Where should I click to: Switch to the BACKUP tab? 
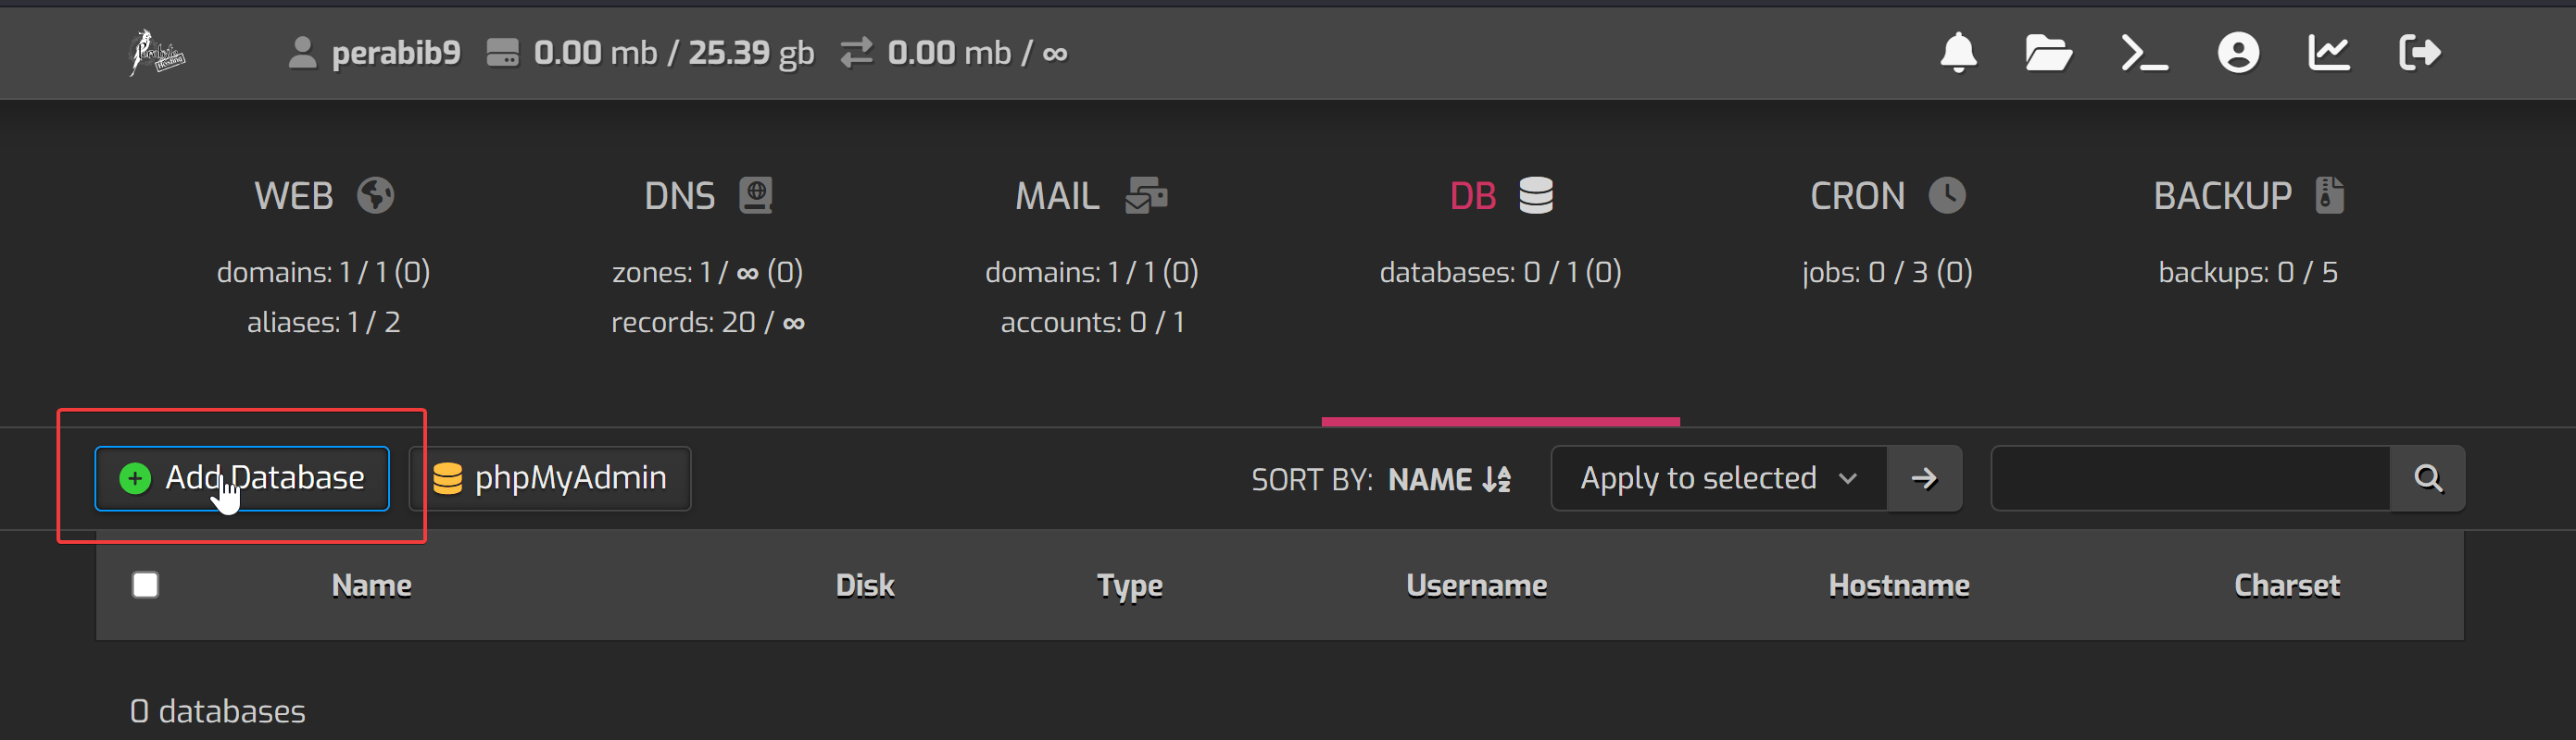click(2247, 196)
